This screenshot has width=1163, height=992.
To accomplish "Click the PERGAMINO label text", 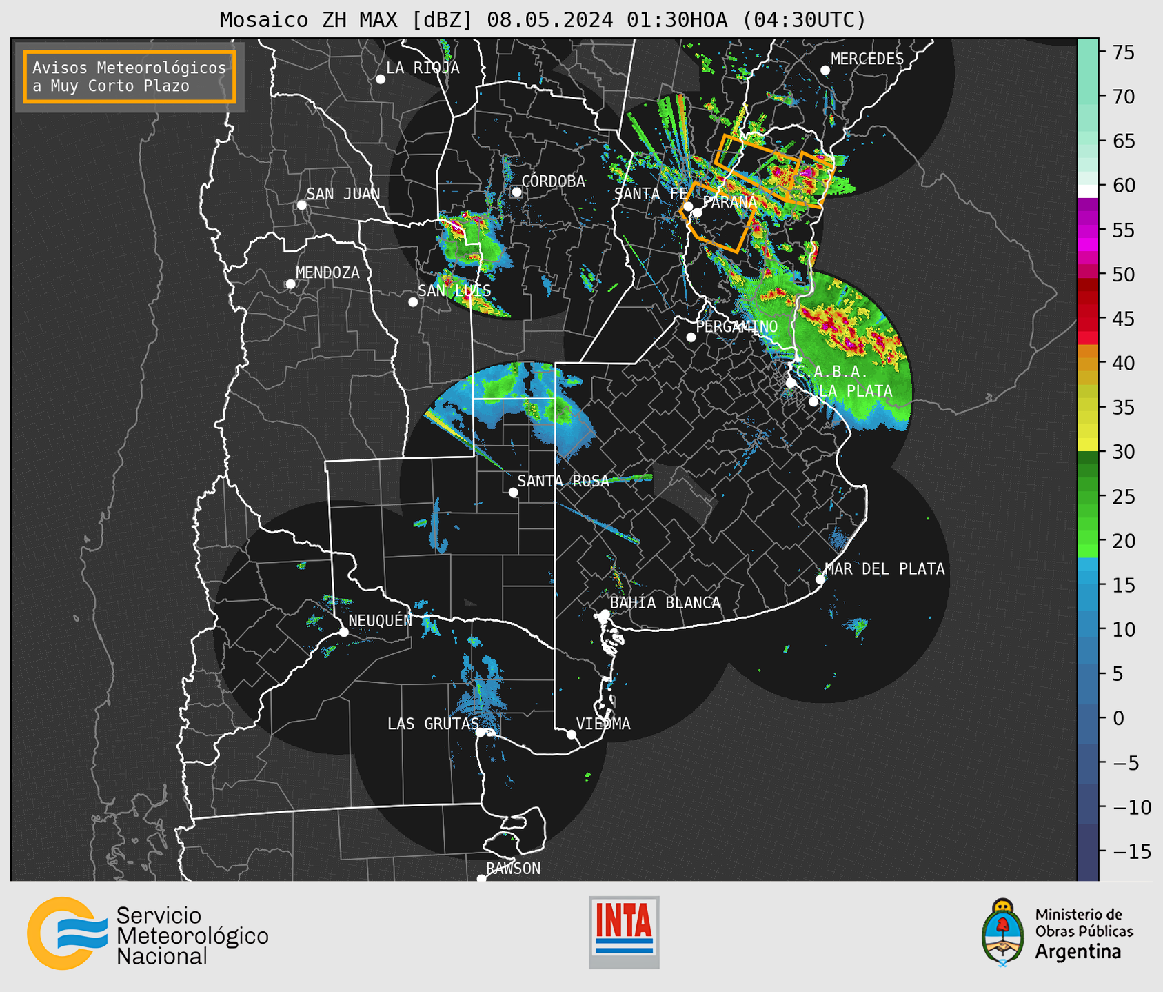I will 737,326.
